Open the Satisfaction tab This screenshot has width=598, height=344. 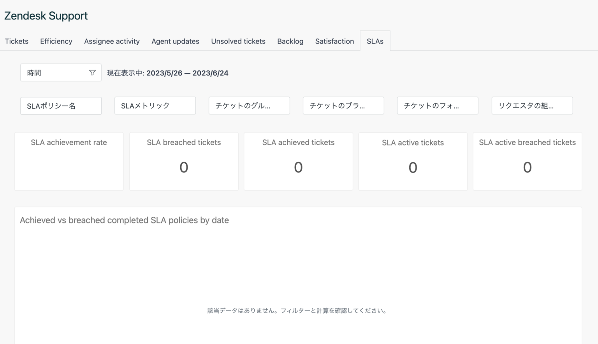[334, 41]
